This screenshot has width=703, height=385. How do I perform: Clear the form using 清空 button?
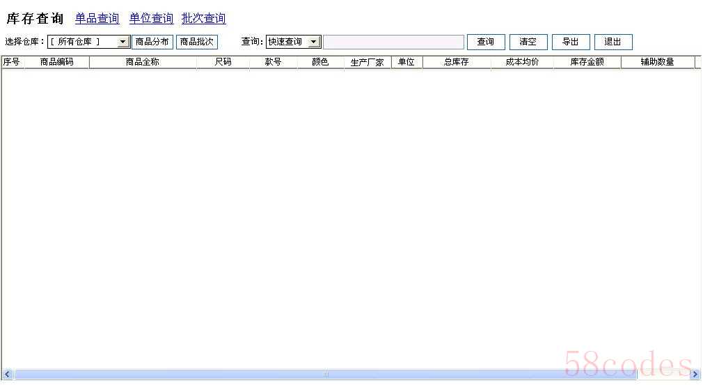[x=528, y=42]
